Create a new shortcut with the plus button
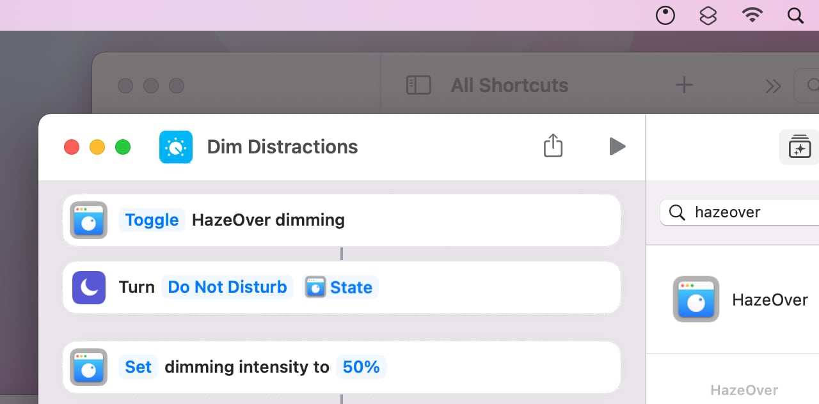This screenshot has height=404, width=819. click(x=683, y=84)
